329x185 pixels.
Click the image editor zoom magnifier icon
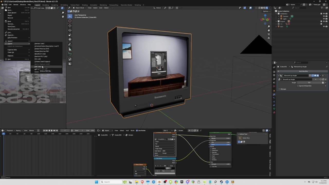pyautogui.click(x=63, y=13)
